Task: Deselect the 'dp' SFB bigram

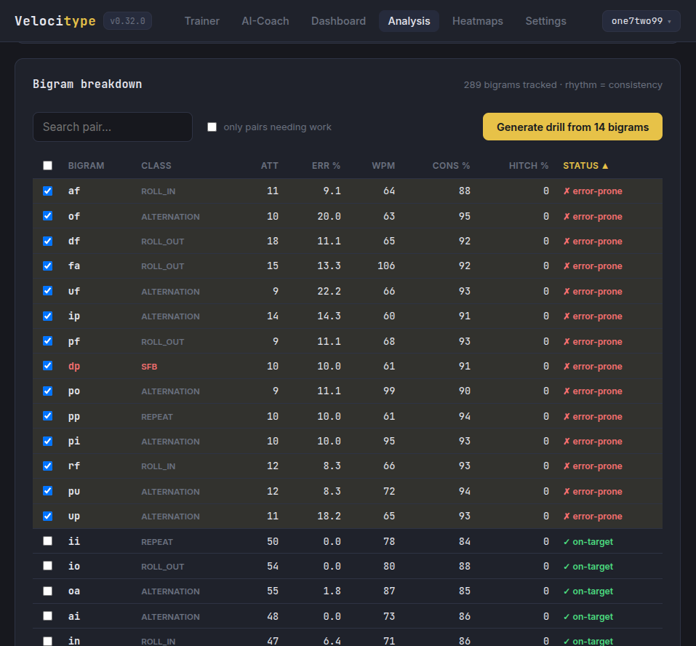Action: pos(47,366)
